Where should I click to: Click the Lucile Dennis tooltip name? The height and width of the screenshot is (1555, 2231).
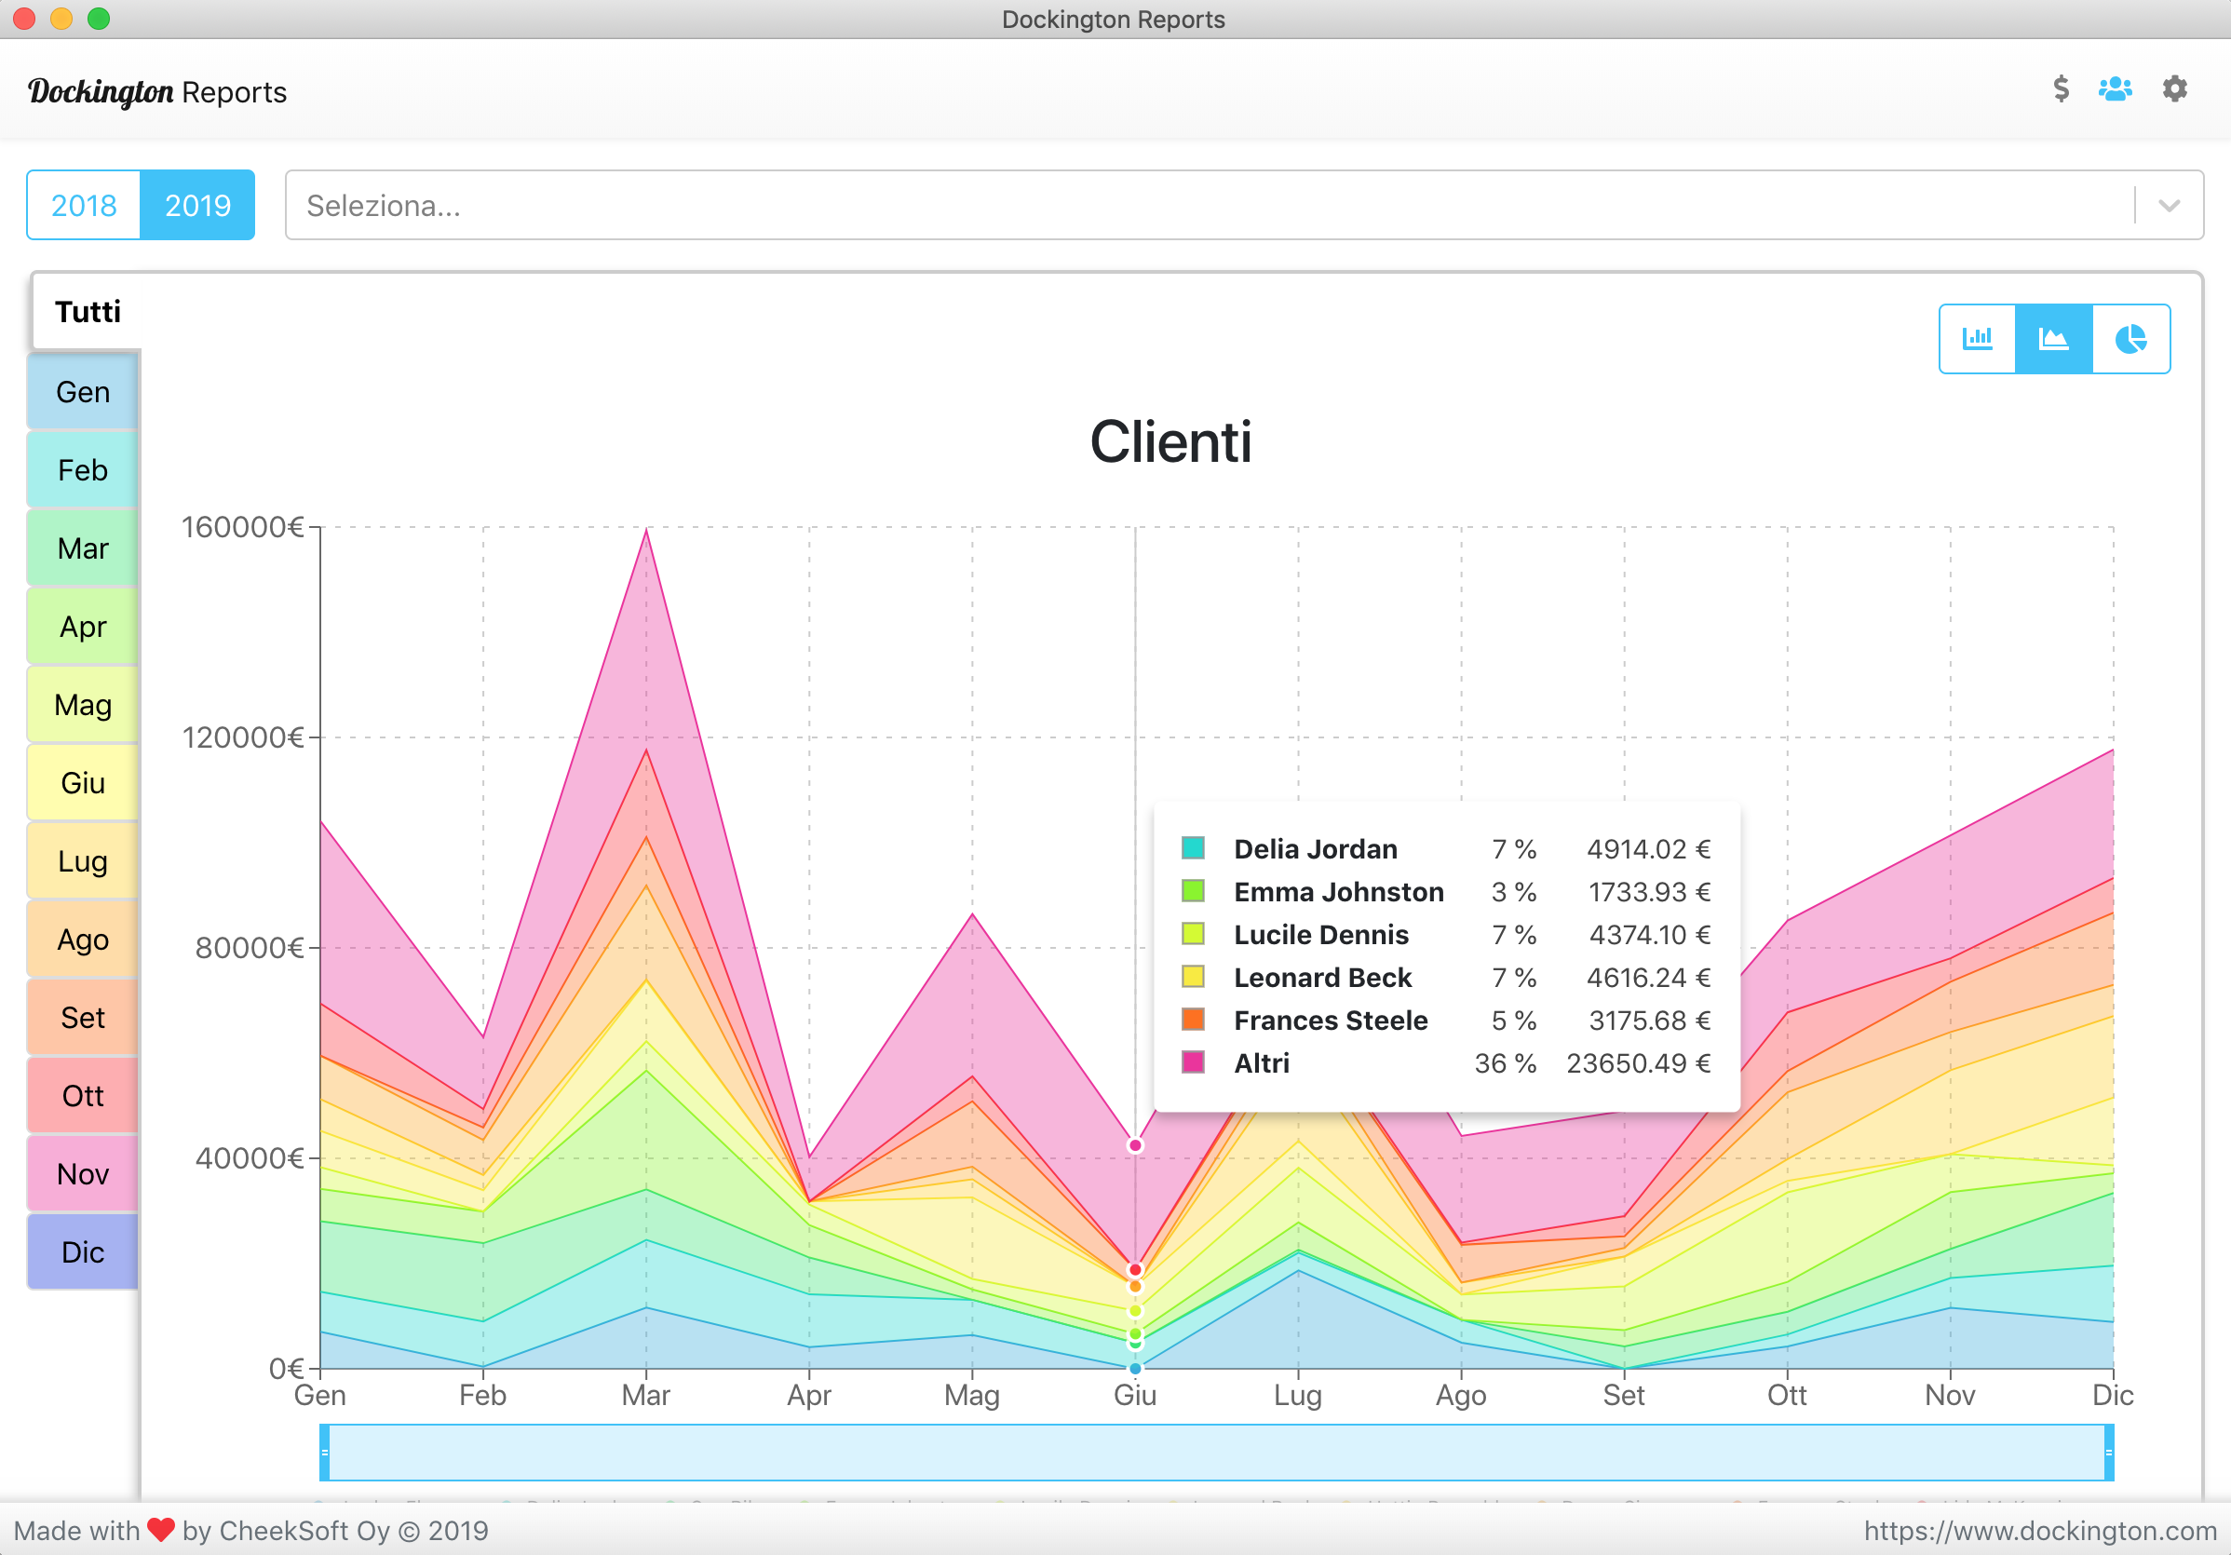pos(1321,935)
